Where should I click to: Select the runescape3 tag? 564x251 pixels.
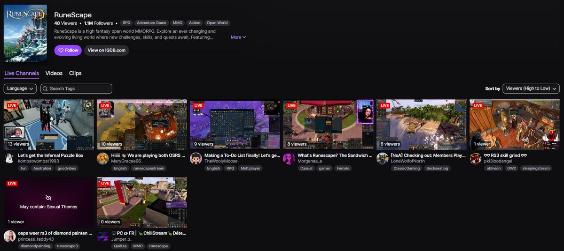click(68, 246)
